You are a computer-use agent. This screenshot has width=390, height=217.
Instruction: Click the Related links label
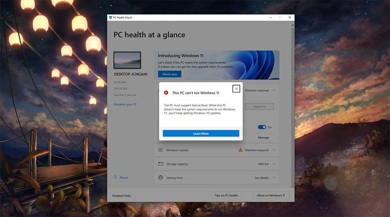tap(122, 196)
